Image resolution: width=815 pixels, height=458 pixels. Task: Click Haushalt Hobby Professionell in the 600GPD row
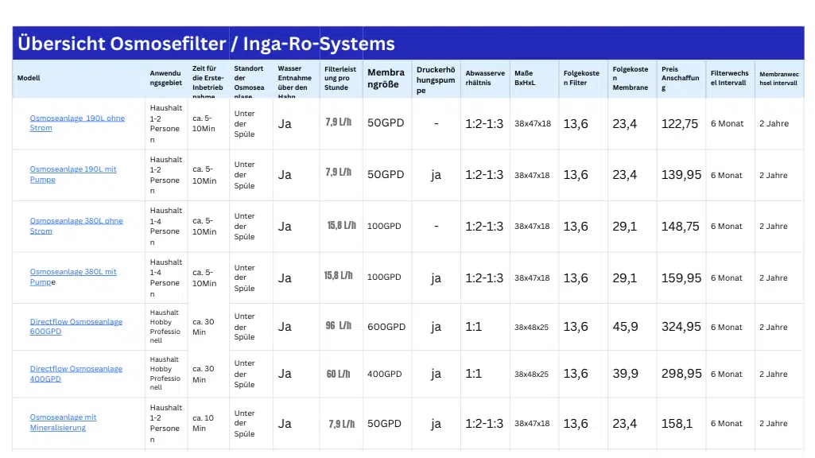coord(165,327)
